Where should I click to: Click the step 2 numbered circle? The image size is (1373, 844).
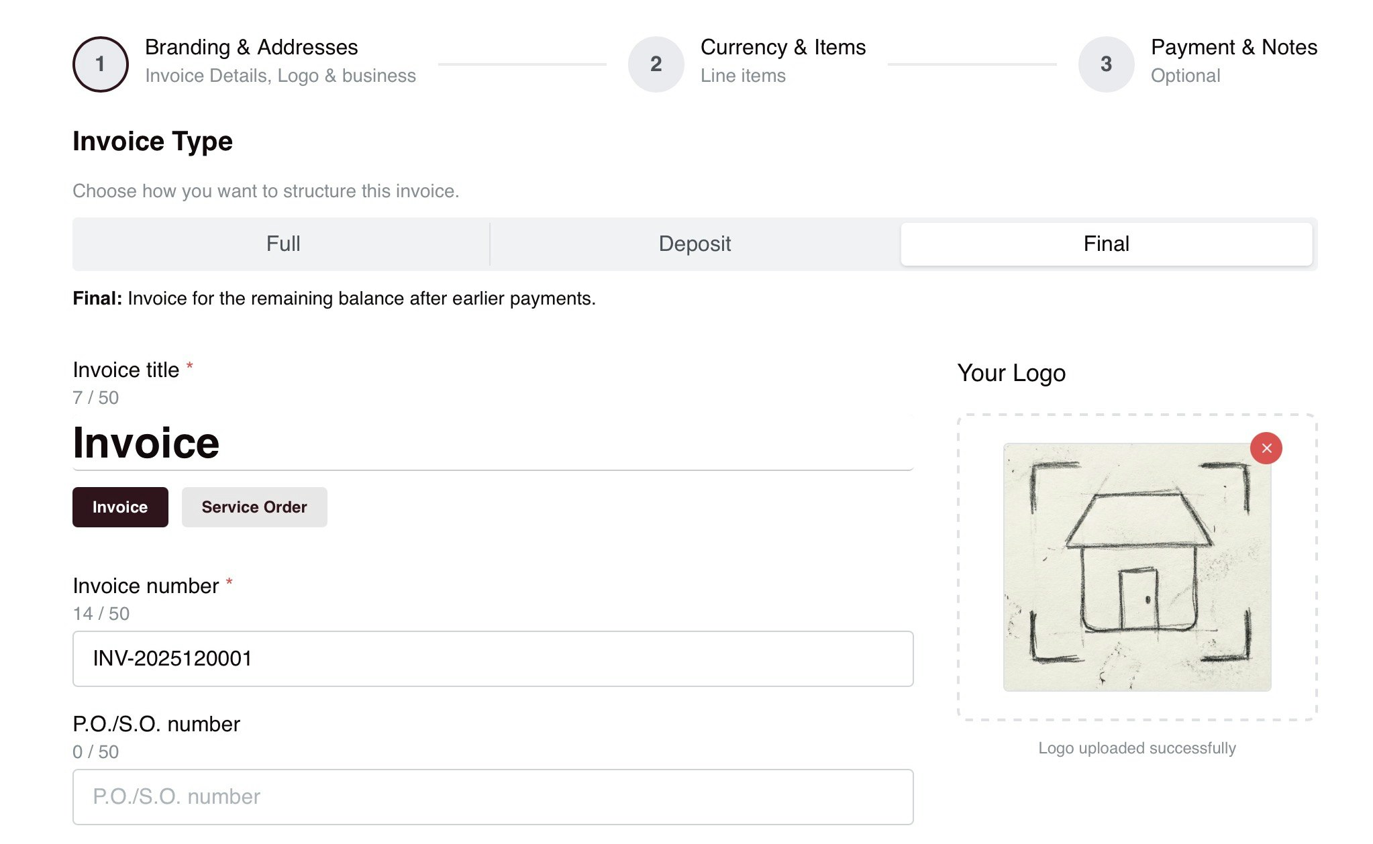655,64
